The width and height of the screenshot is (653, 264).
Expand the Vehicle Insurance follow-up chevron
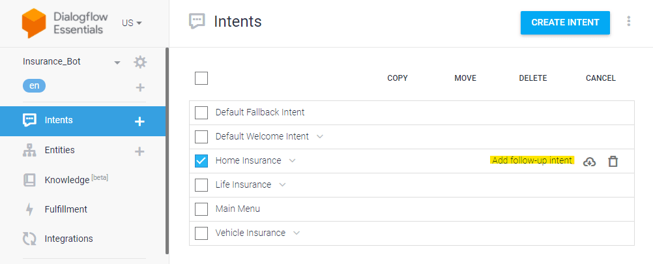click(x=297, y=233)
